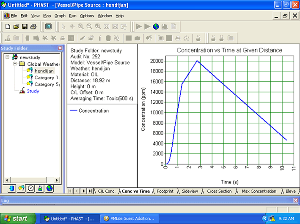Open a file with the folder icon
This screenshot has width=300, height=224.
pos(16,27)
